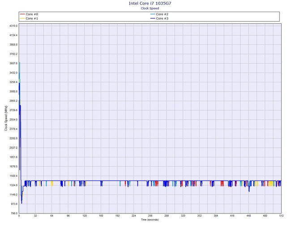Click the 384 tick on the time axis
This screenshot has height=225, width=300.
[216, 216]
